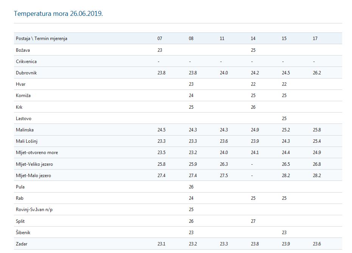Viewport: 352px width, 253px height.
Task: Click the Dubrovnik station name
Action: 26,73
